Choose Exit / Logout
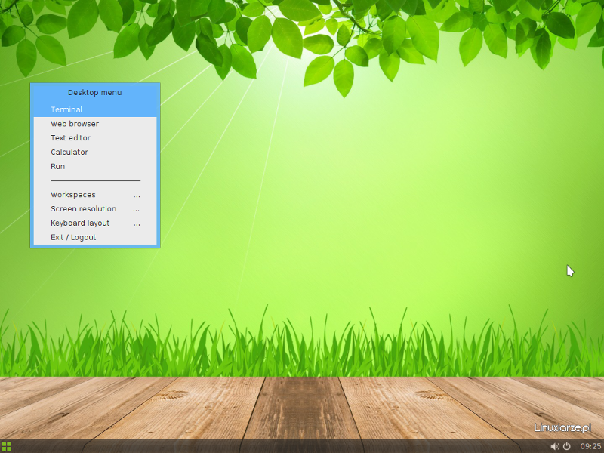604x453 pixels. (95, 237)
